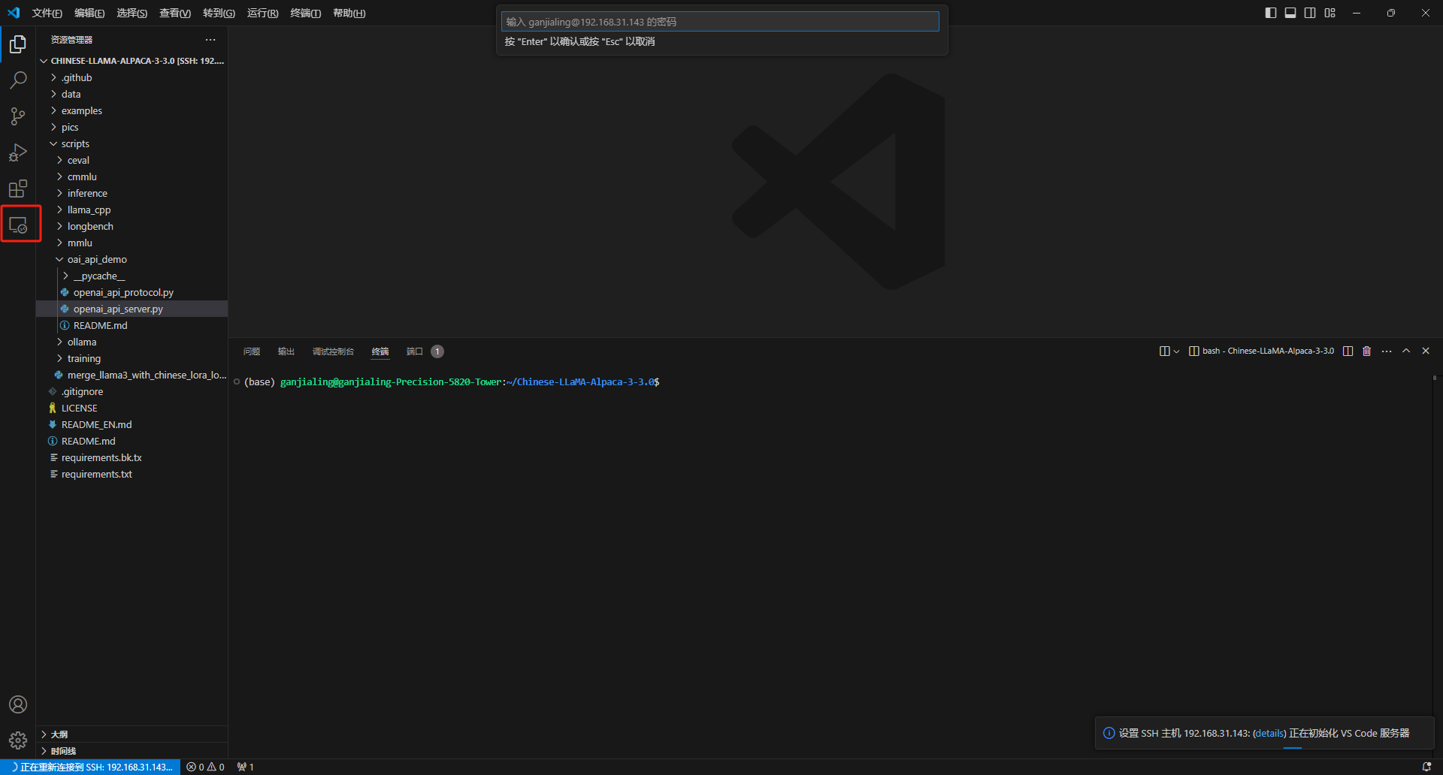The image size is (1443, 775).
Task: Open README_EN.md file
Action: click(x=132, y=424)
